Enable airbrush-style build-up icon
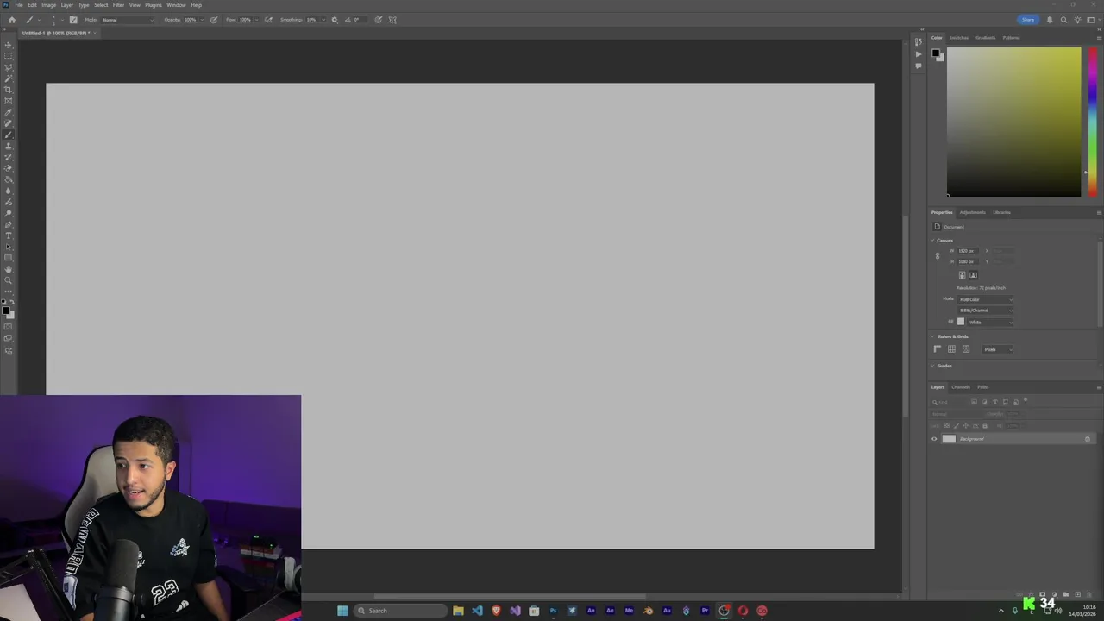Image resolution: width=1104 pixels, height=621 pixels. [268, 19]
